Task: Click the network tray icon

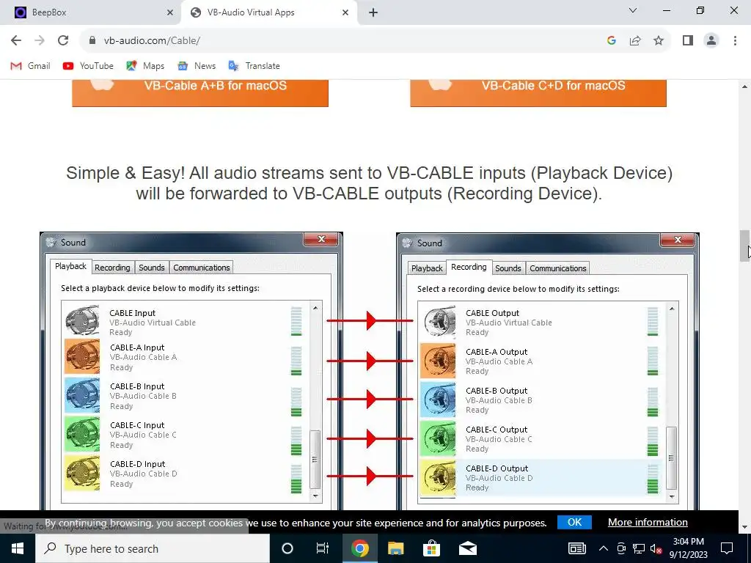Action: (639, 548)
